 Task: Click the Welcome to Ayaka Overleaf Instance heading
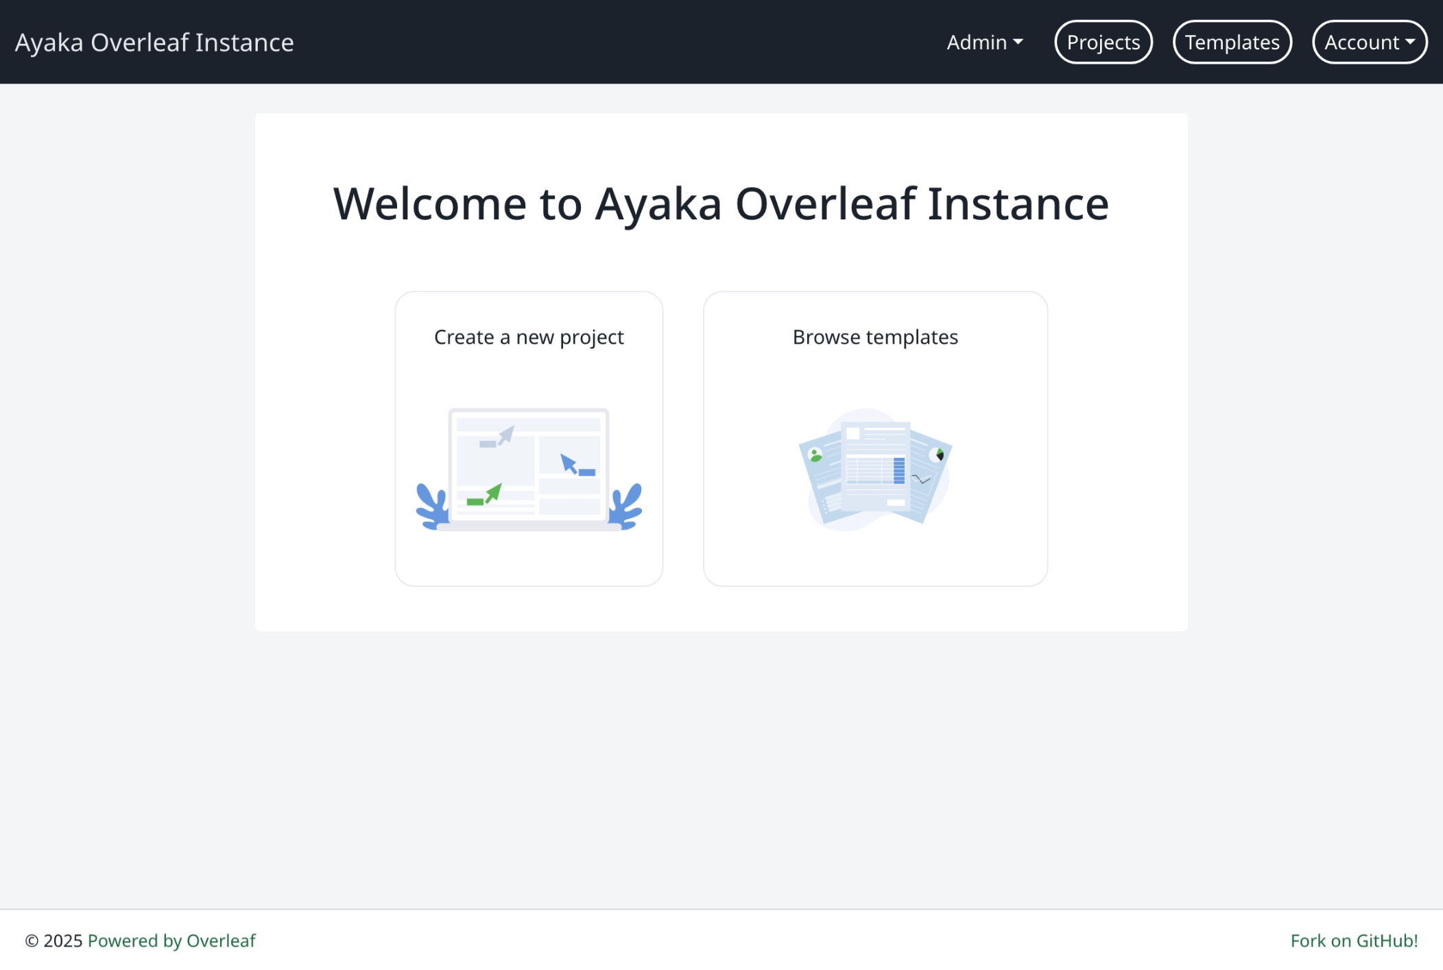coord(721,204)
